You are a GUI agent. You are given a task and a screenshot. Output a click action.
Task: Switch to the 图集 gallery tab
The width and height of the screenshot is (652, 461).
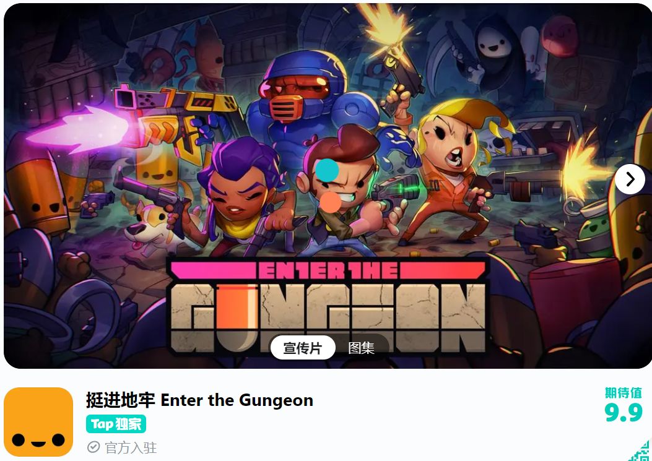pos(361,348)
